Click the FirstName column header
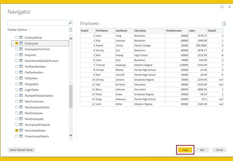 tap(105, 31)
